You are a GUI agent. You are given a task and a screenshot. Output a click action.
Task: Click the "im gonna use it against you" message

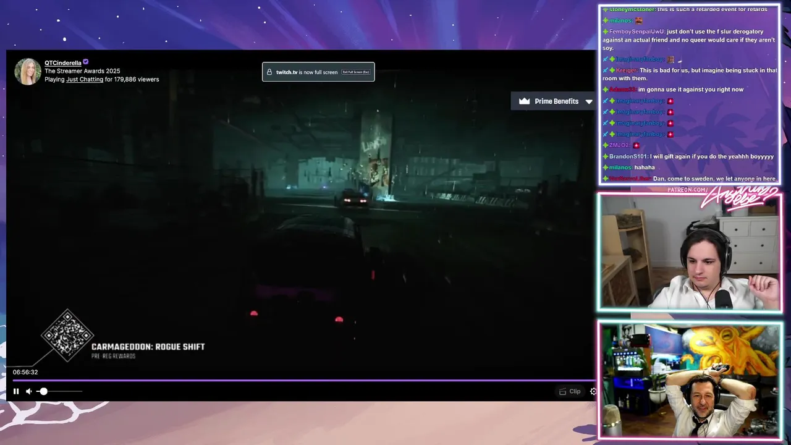[691, 90]
